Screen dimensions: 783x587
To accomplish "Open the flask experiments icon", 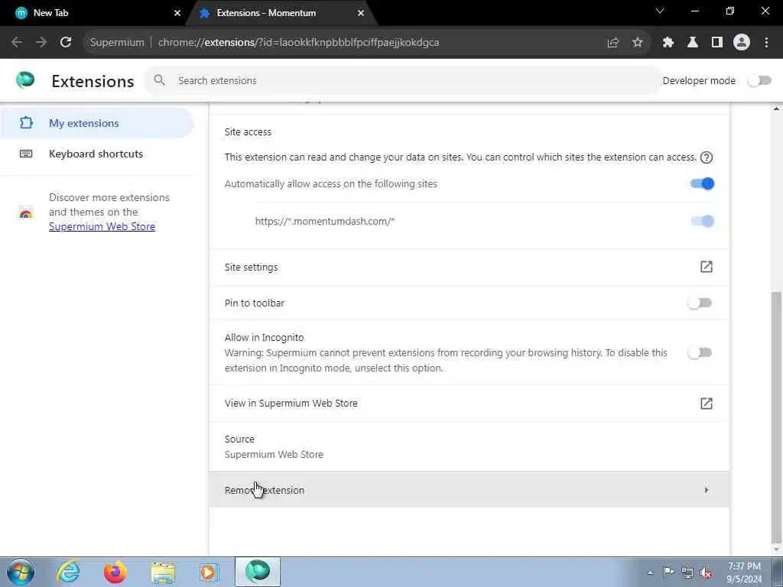I will click(693, 43).
